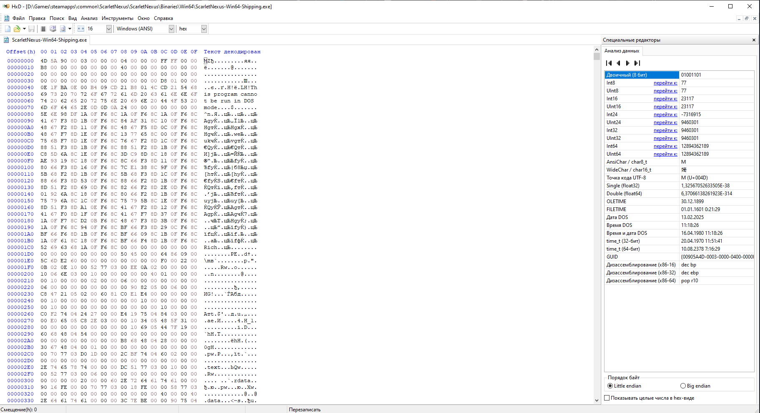Select Big endian byte order

click(x=695, y=386)
